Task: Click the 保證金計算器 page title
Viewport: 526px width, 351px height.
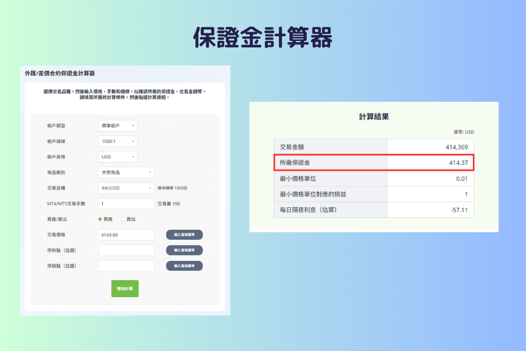Action: point(262,37)
